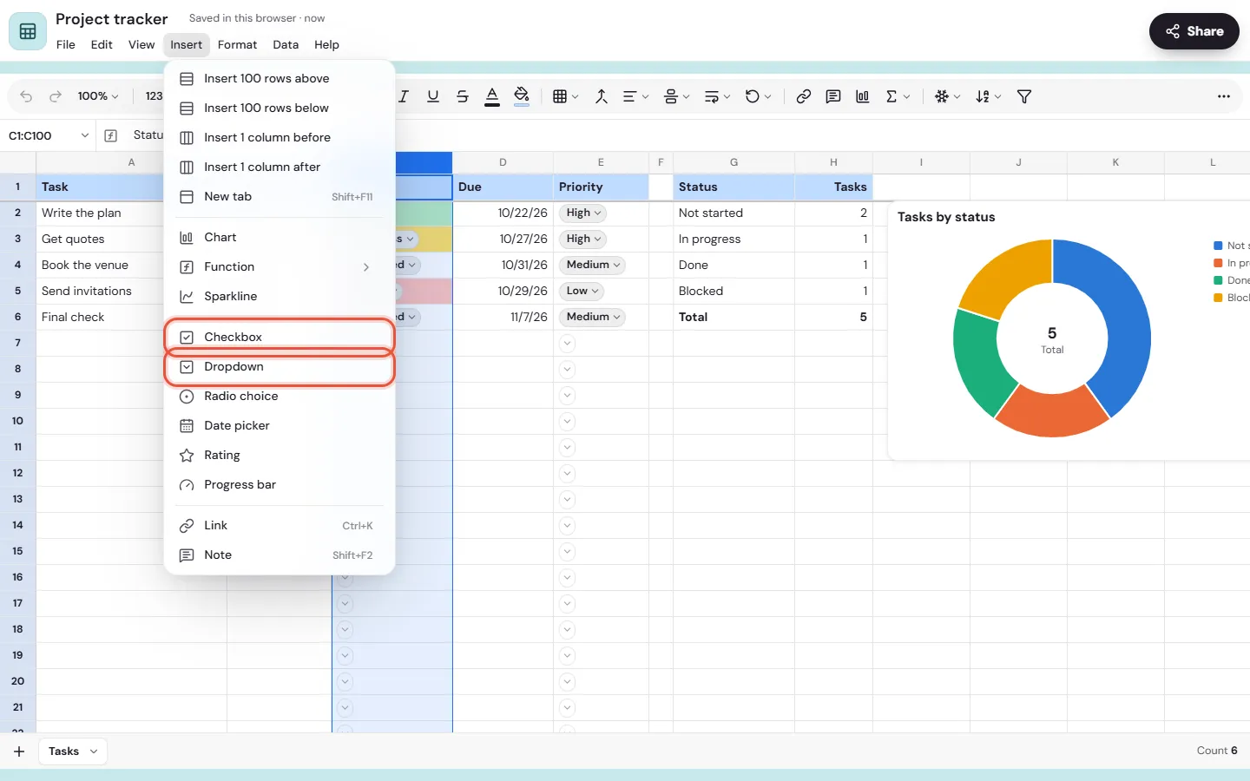Select Link in Insert menu

(x=280, y=525)
